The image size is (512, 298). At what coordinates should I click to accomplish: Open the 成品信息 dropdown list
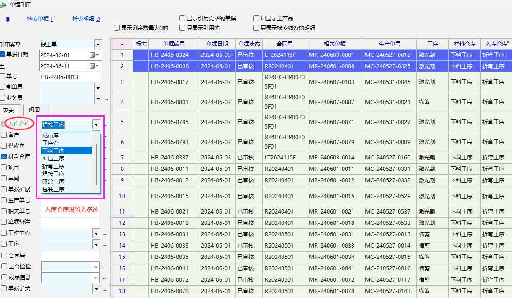click(x=96, y=278)
